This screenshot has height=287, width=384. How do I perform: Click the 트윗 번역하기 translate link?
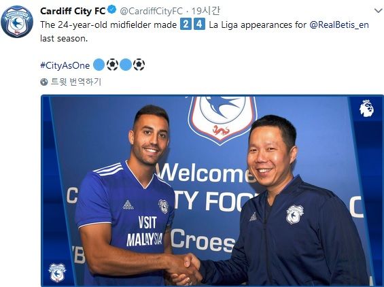(76, 82)
